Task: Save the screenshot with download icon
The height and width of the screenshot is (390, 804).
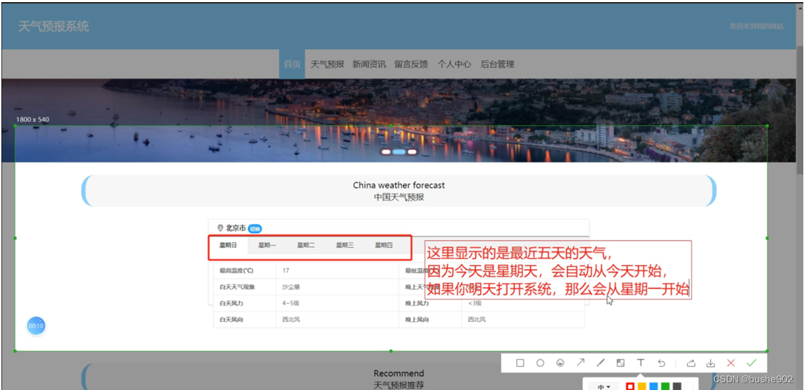Action: pos(711,363)
